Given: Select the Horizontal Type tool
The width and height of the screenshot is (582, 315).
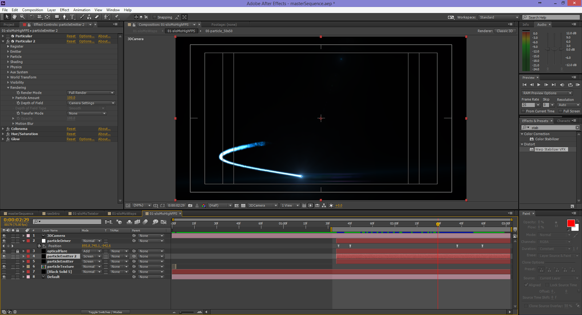Looking at the screenshot, I should 72,17.
